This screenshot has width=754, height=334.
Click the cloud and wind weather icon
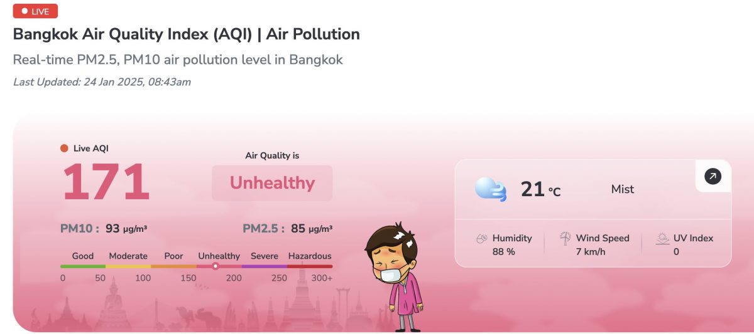[x=490, y=189]
